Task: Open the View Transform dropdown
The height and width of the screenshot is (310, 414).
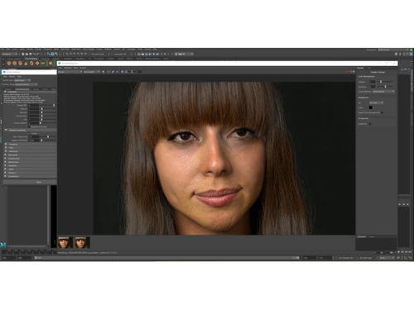Action: tap(383, 91)
